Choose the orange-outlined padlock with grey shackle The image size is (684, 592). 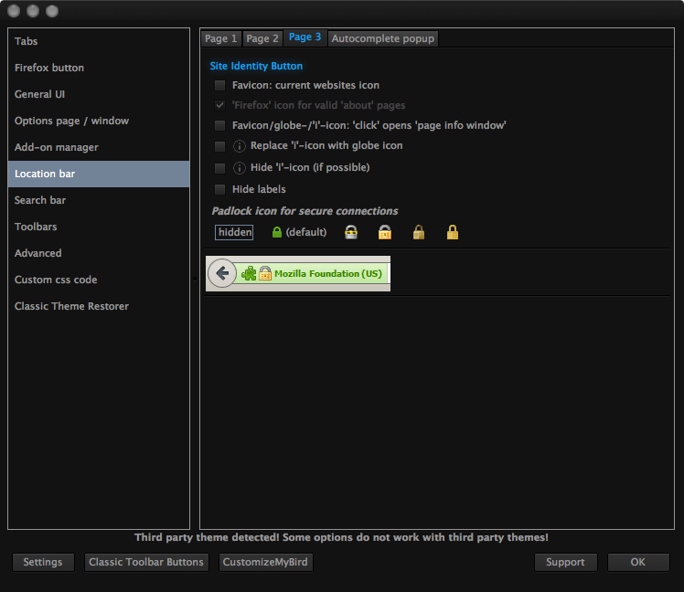[x=385, y=232]
